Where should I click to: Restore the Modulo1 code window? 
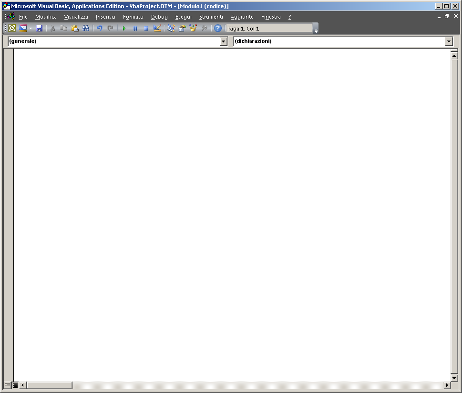click(x=447, y=17)
